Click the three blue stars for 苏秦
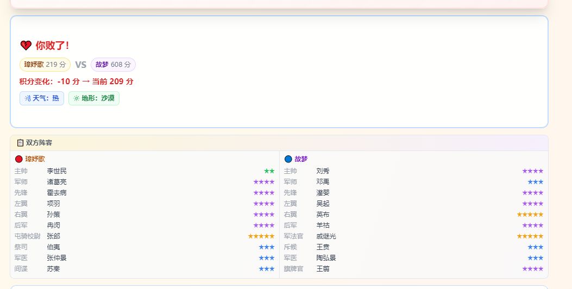Image resolution: width=572 pixels, height=289 pixels. tap(267, 269)
